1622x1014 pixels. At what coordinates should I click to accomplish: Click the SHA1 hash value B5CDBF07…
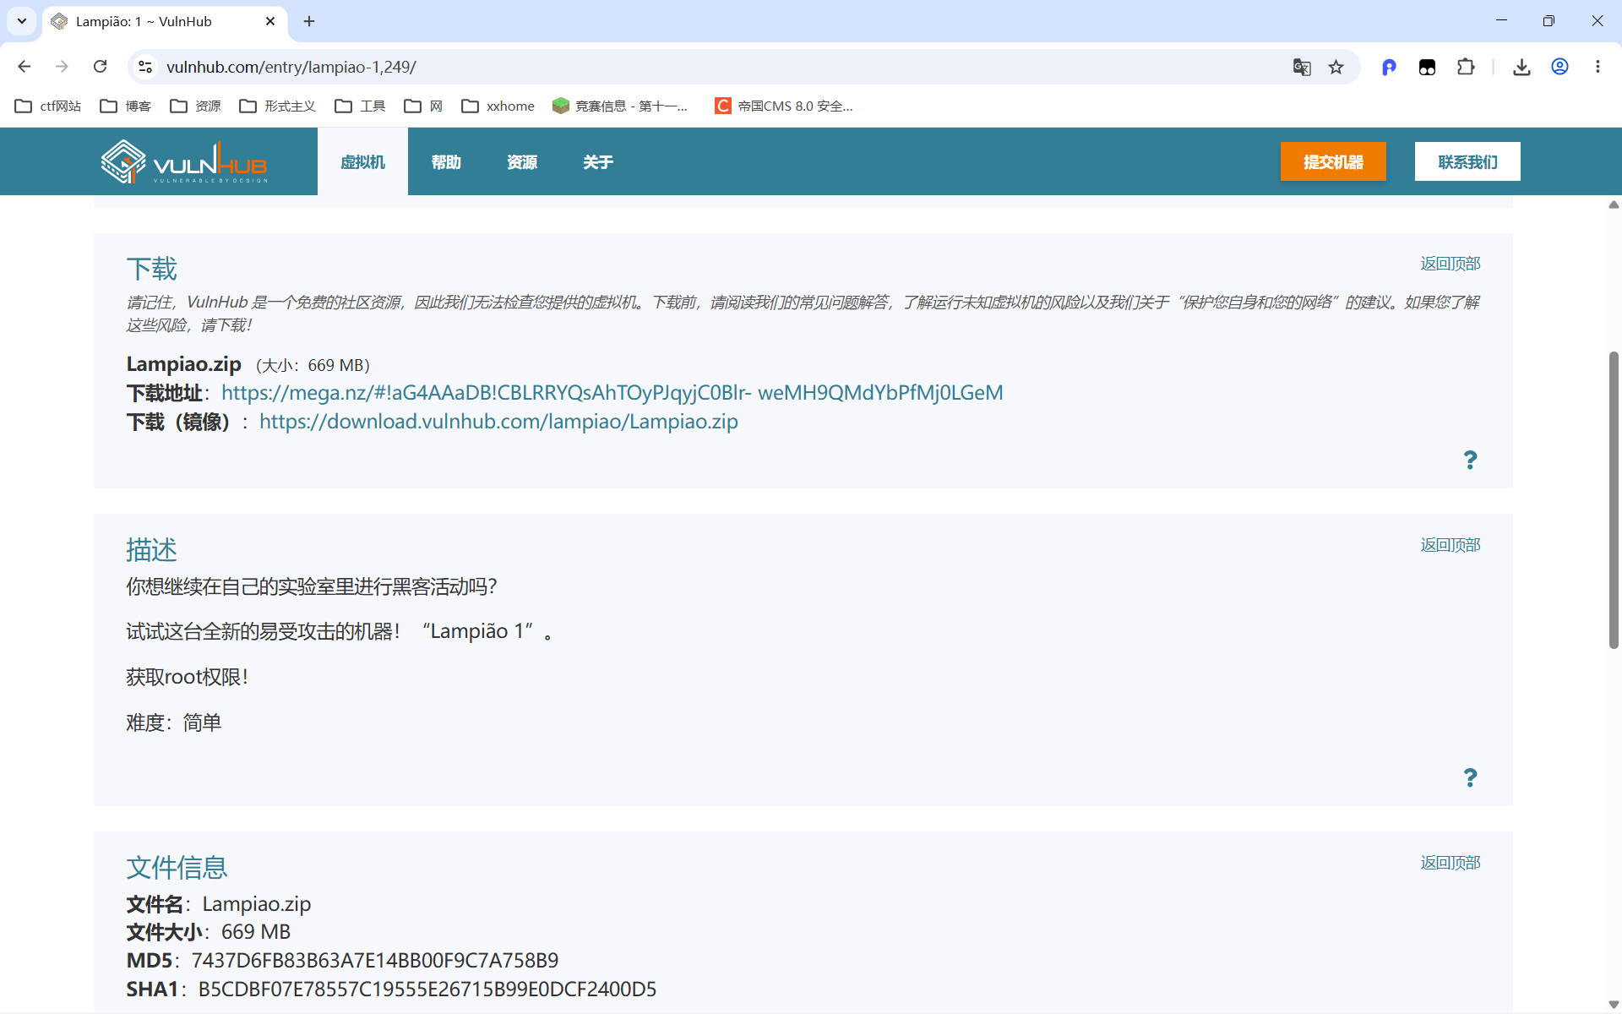(x=427, y=989)
